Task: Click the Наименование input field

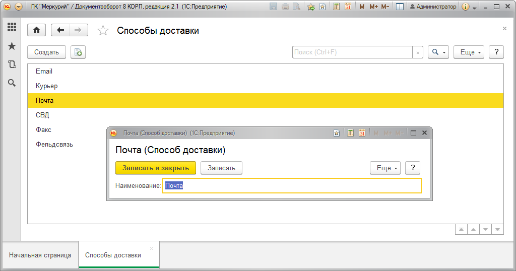Action: pyautogui.click(x=292, y=185)
